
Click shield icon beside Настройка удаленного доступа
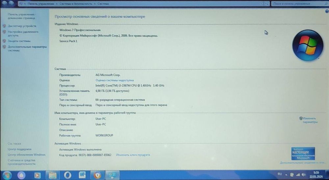point(4,32)
